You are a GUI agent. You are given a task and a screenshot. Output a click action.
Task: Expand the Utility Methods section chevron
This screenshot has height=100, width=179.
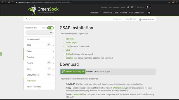tap(53, 75)
